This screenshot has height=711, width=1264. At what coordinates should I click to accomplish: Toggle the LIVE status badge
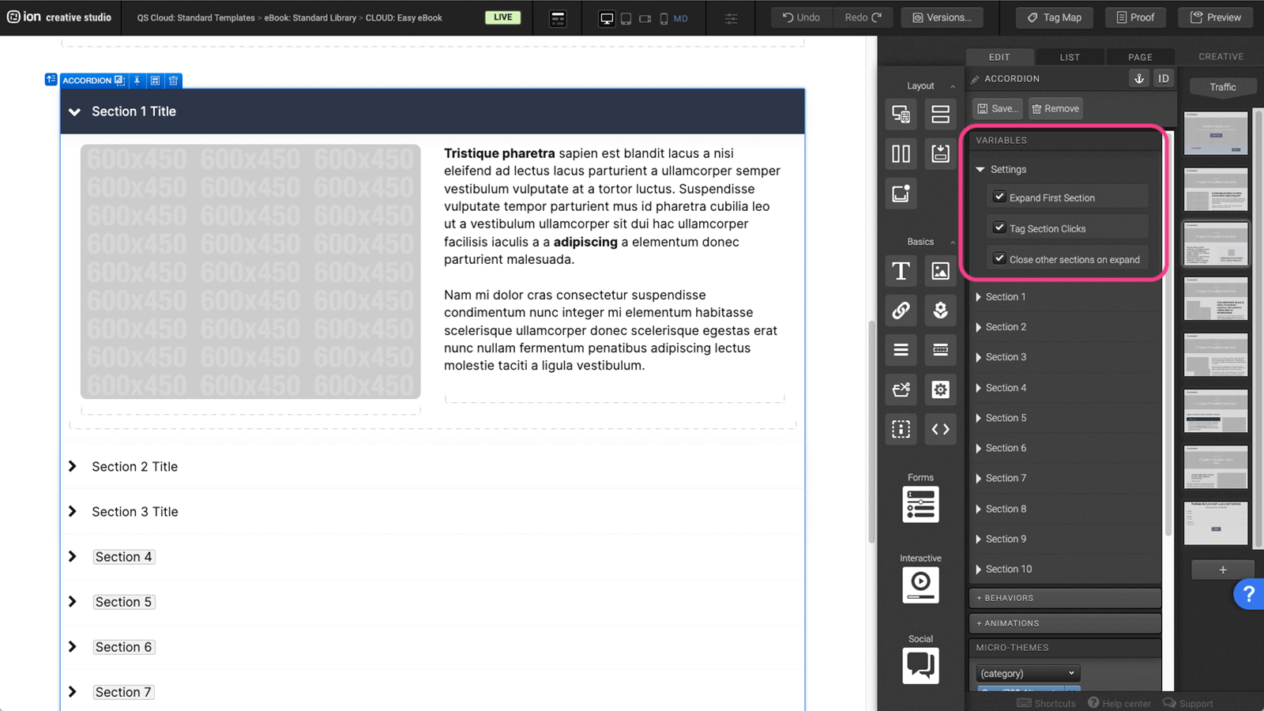(503, 17)
